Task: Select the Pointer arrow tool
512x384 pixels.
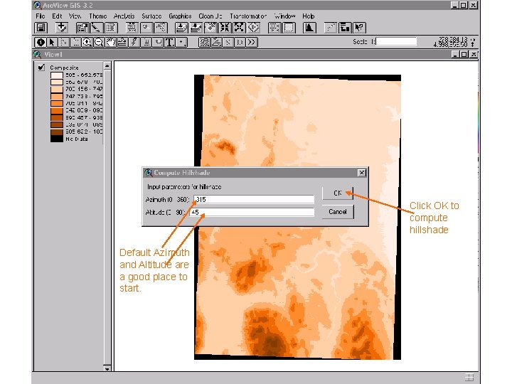Action: tap(52, 42)
